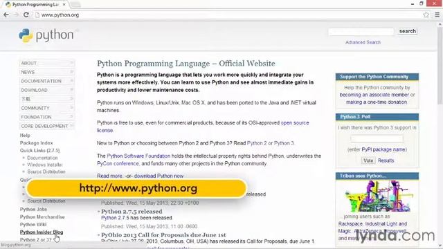Image resolution: width=443 pixels, height=249 pixels.
Task: Reload the page with the refresh icon
Action: click(x=26, y=15)
